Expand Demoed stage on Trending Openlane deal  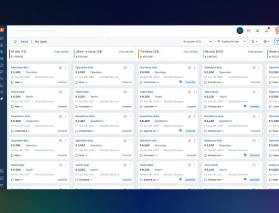148,155
